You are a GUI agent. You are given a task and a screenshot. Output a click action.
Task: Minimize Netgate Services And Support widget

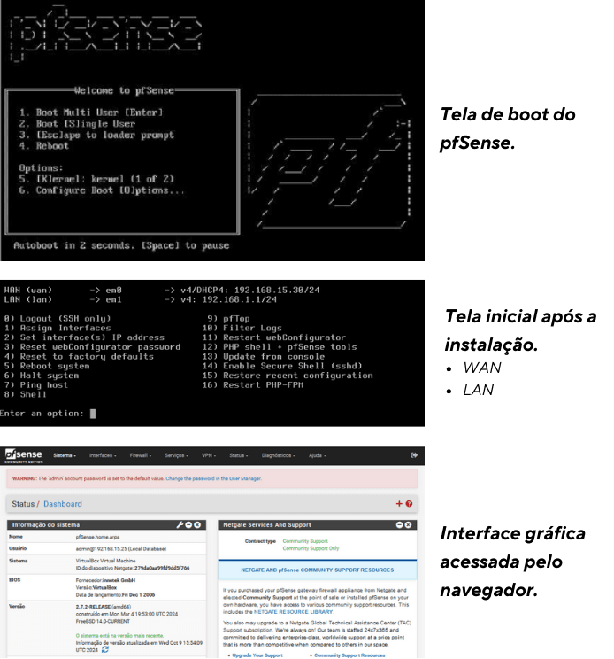coord(400,525)
